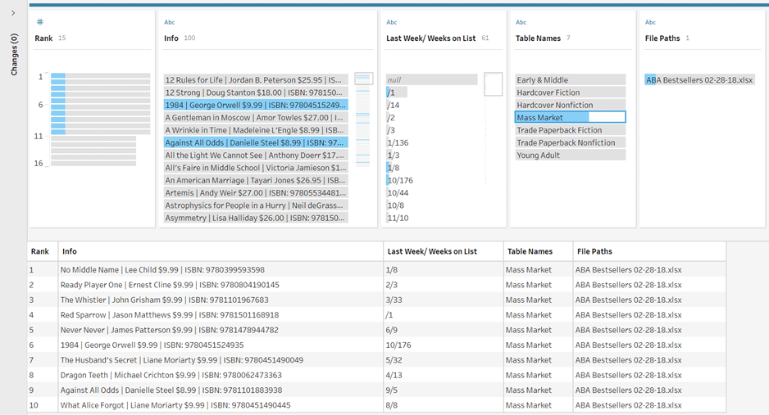Select 'ABA Bestsellers 02-28-18.xlsx' in File Paths card

[699, 79]
